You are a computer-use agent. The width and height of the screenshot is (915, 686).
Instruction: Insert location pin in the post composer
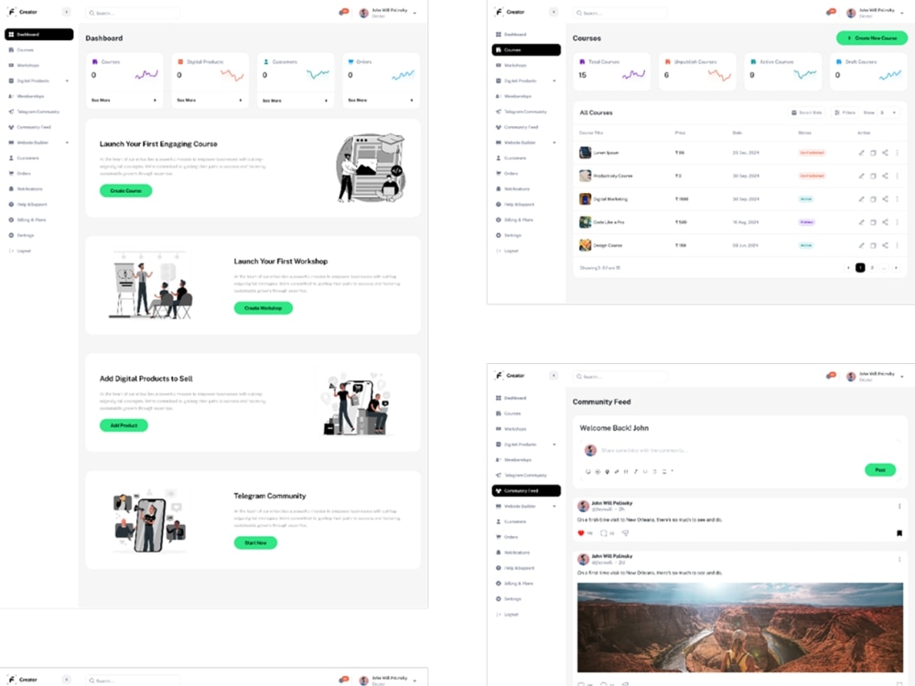pos(607,471)
